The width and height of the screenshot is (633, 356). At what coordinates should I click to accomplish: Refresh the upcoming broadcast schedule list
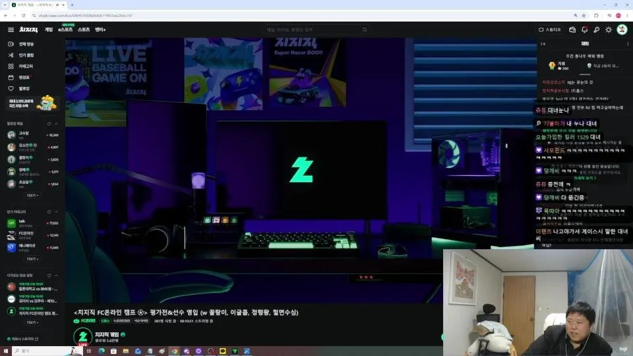click(49, 276)
